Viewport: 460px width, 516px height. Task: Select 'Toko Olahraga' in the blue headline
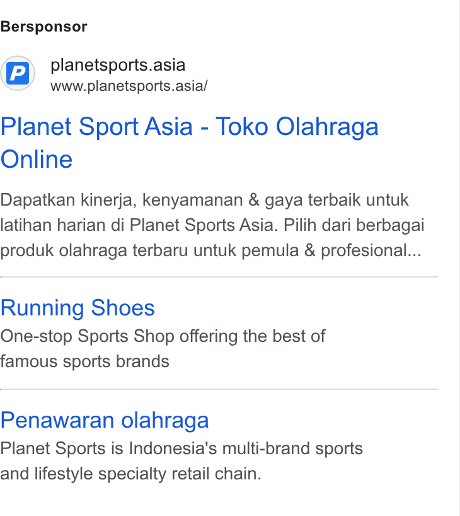[297, 127]
